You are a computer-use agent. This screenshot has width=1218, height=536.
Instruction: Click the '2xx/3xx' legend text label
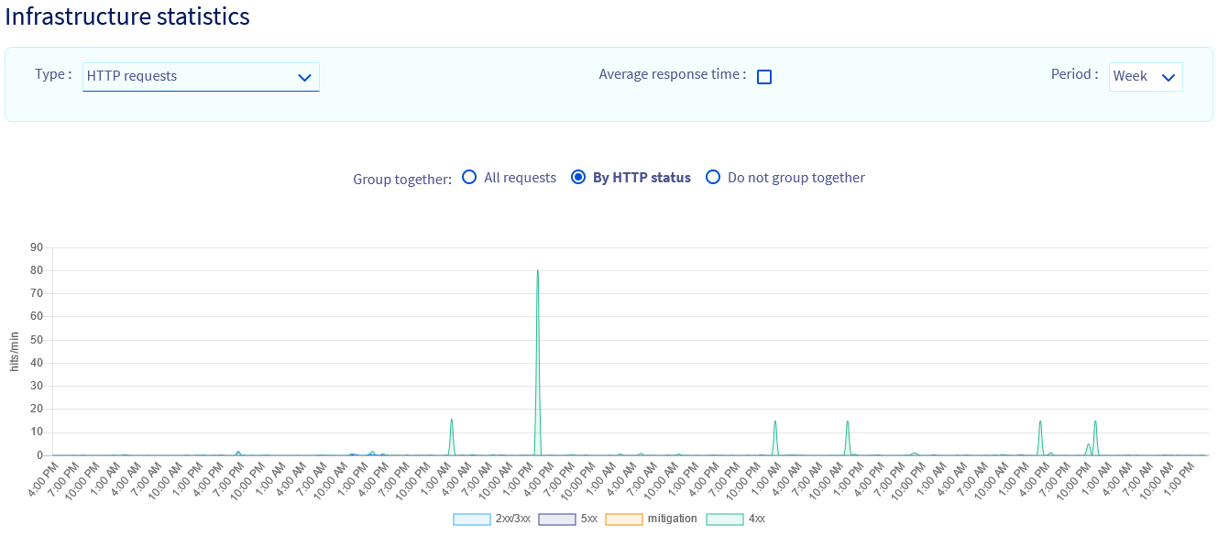512,519
